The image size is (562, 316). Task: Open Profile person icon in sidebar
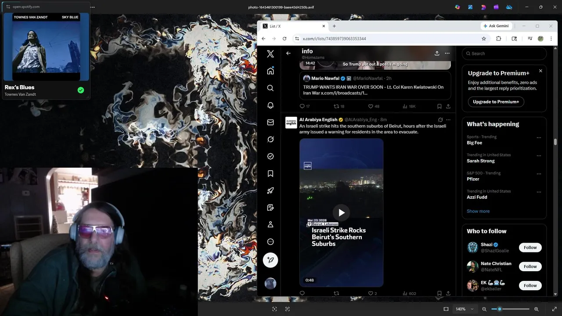point(270,224)
